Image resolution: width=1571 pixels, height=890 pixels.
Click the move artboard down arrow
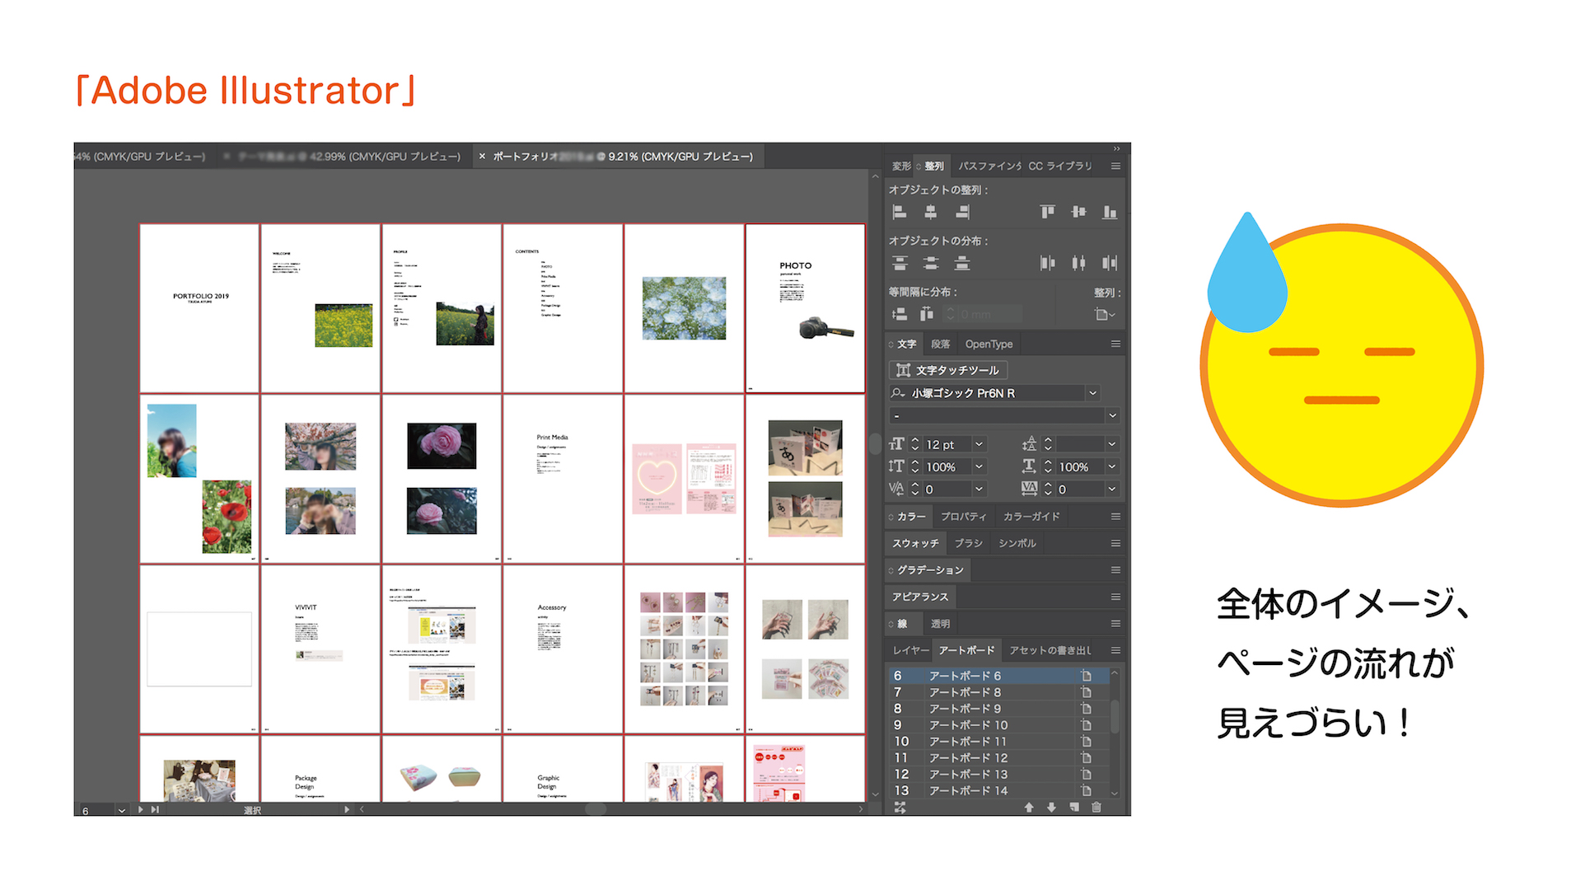(x=1051, y=808)
